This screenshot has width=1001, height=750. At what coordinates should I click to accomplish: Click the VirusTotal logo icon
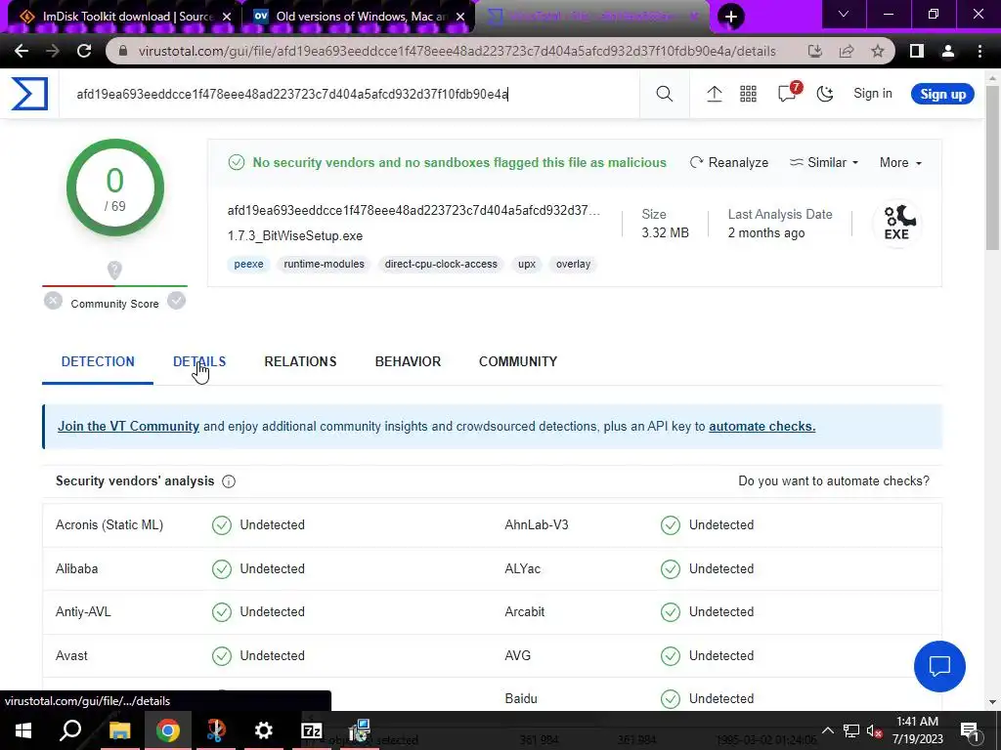pyautogui.click(x=29, y=94)
